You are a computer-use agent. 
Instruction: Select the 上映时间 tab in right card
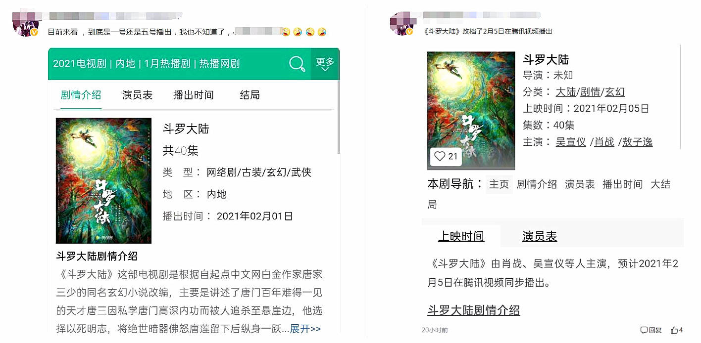461,236
